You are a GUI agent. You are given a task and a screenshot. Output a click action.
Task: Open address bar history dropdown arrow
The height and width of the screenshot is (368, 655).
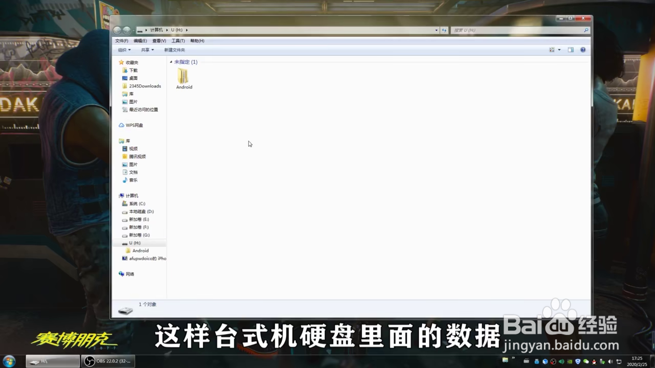[436, 30]
